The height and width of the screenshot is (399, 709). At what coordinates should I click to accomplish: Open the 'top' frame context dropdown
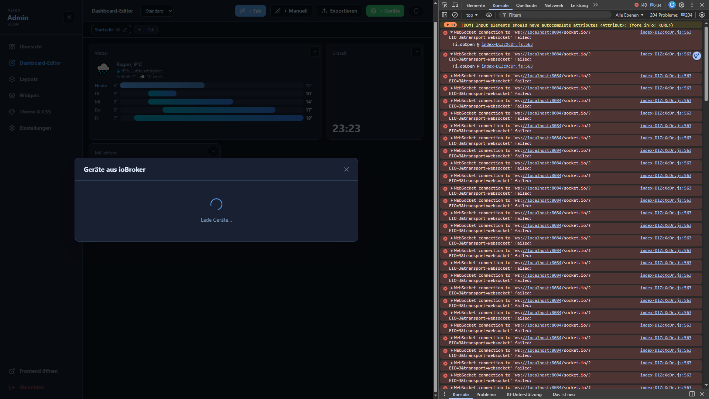[472, 15]
